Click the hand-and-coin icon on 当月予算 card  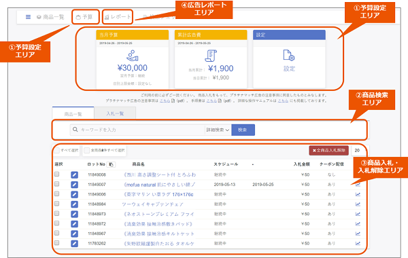(133, 56)
